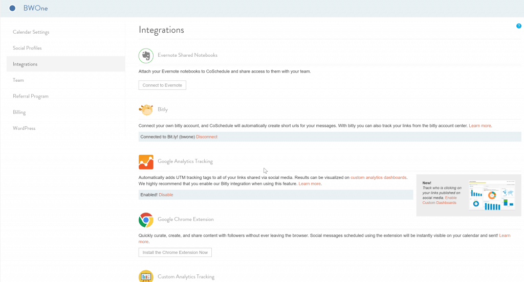Open the blue help question mark icon
Viewport: 524px width, 282px height.
[x=519, y=26]
